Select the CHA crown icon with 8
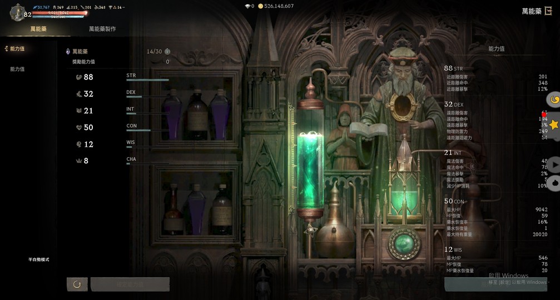 (x=79, y=161)
